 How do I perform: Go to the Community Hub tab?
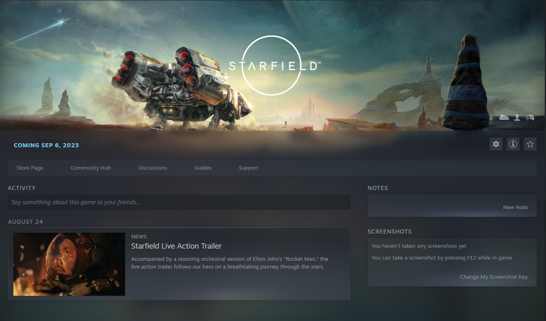90,168
